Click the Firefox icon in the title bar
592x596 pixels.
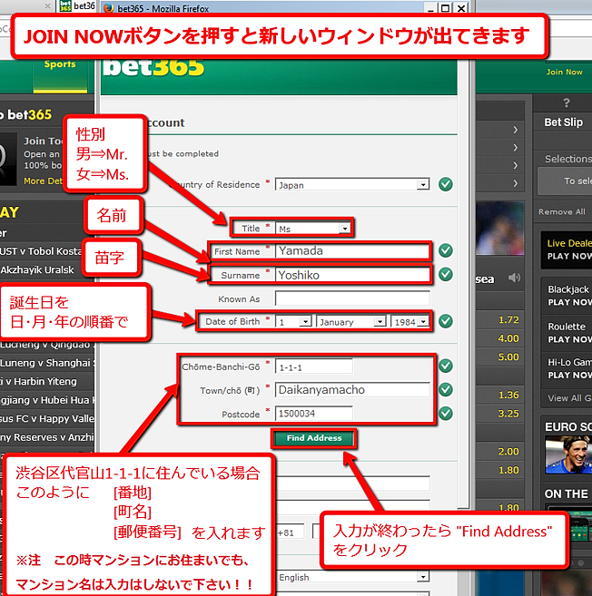click(x=109, y=8)
